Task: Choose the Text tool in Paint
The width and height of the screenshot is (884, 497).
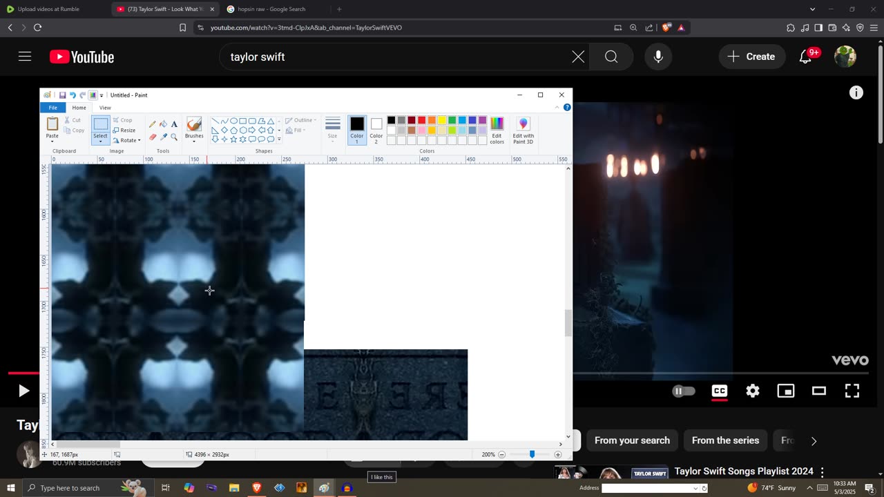Action: click(174, 124)
